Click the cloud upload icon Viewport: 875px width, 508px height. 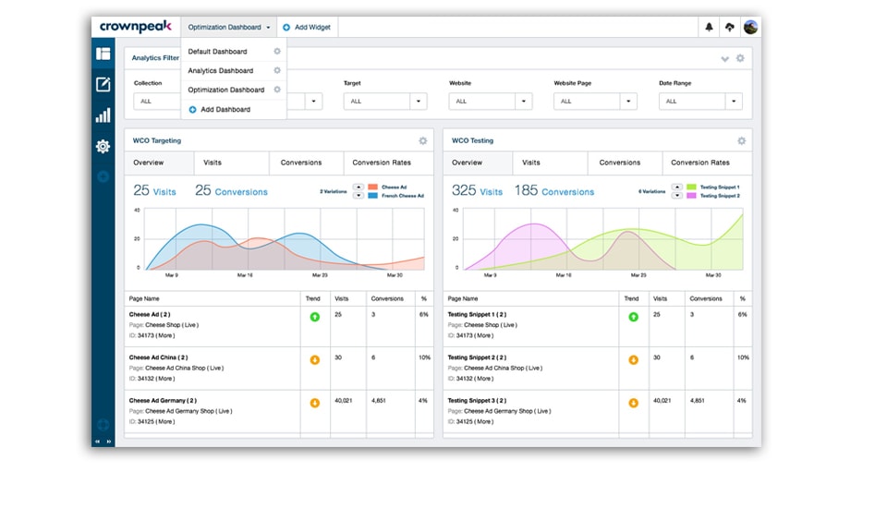click(x=730, y=28)
